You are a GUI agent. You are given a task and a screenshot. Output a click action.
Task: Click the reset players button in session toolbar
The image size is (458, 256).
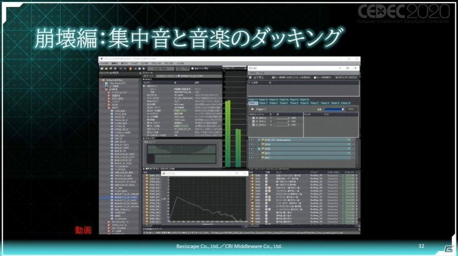[x=346, y=77]
